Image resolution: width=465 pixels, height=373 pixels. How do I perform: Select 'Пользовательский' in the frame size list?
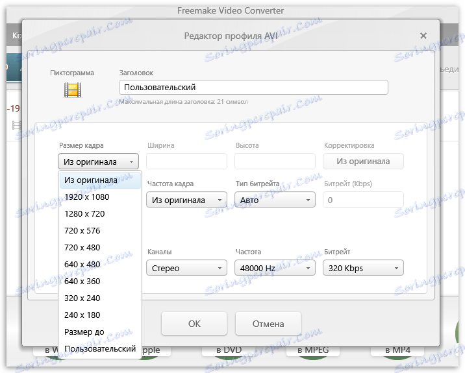point(100,349)
